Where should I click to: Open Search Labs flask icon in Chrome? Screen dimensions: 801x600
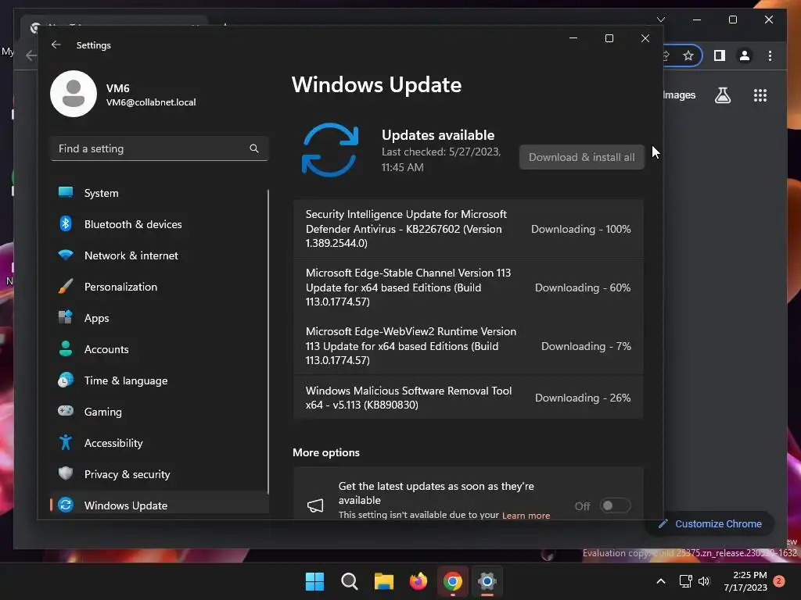coord(722,95)
